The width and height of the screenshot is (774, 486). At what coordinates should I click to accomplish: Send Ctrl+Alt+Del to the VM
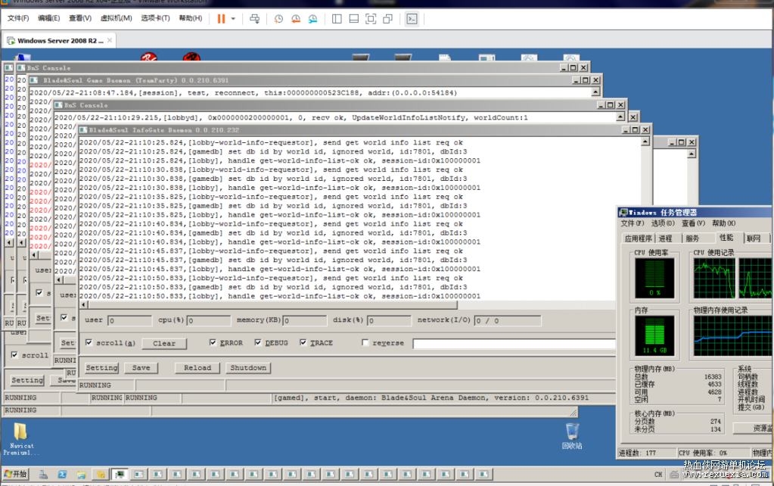pos(255,19)
